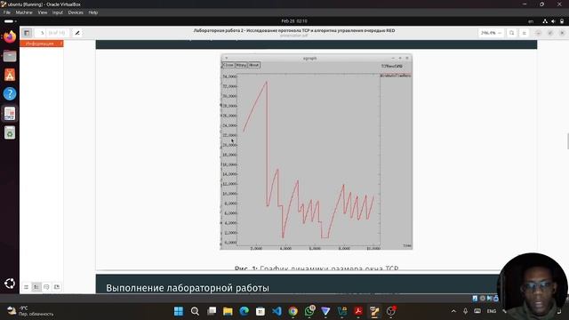Viewport: 569px width, 320px height.
Task: Open the Help menu
Action: (92, 12)
